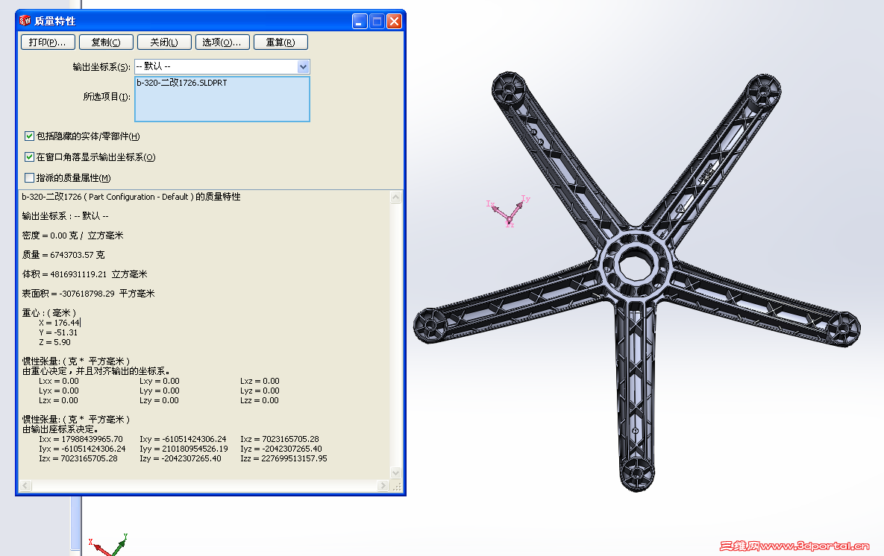Click the 表面积 = -307618798.29 line
The width and height of the screenshot is (884, 556).
tap(88, 294)
